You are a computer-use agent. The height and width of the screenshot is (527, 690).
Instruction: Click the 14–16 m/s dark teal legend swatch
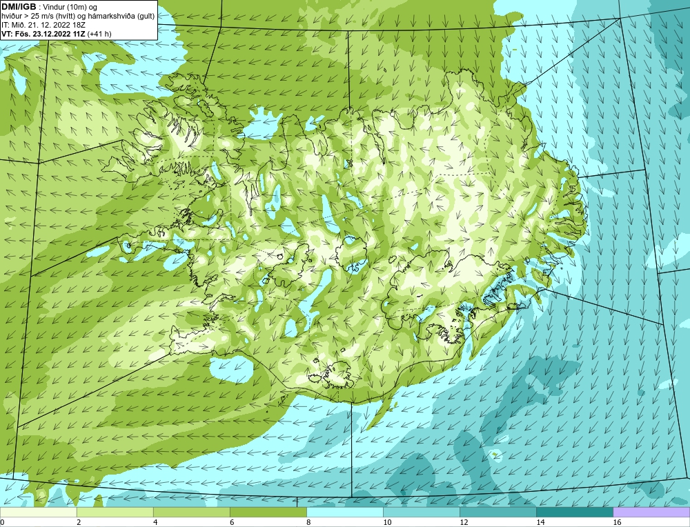574,513
